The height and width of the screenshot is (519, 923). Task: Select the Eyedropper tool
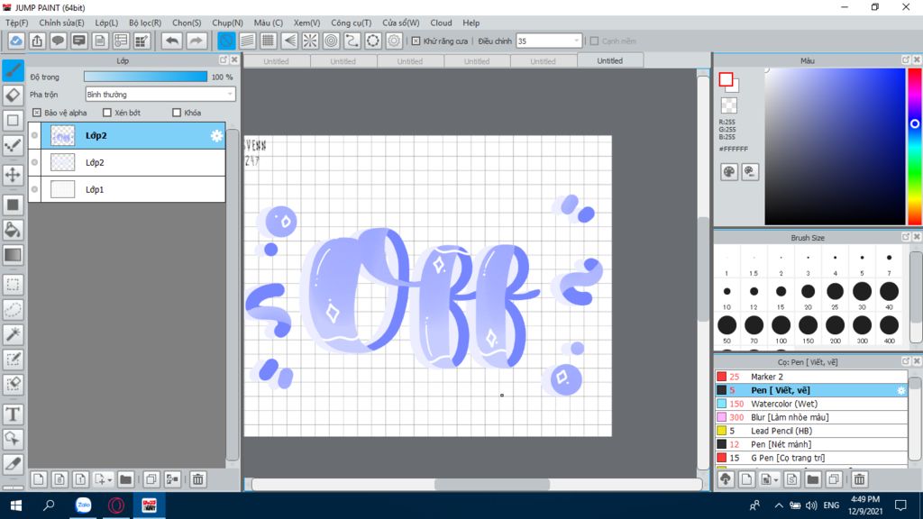pyautogui.click(x=13, y=464)
